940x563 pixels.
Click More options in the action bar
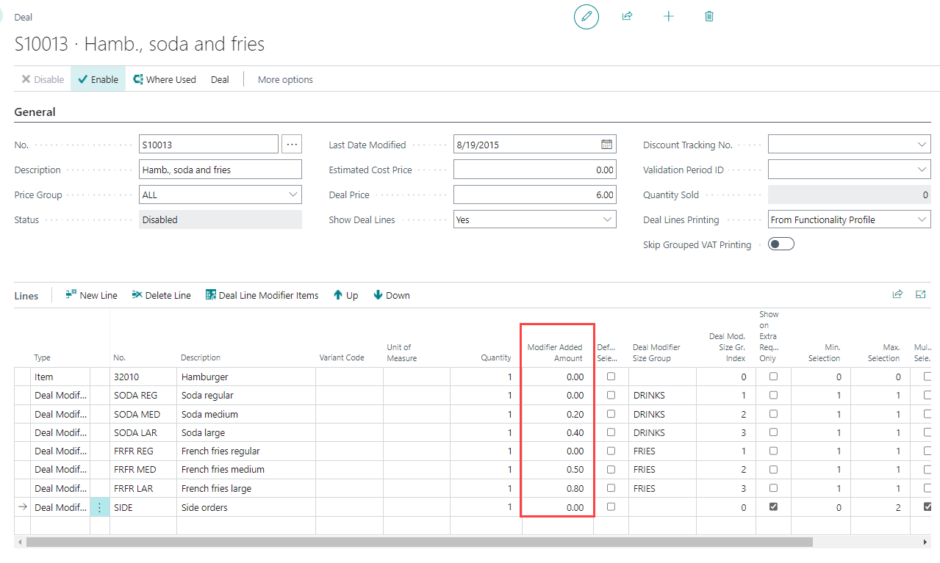285,79
